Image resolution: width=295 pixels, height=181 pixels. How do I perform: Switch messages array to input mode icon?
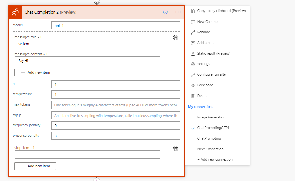point(176,38)
